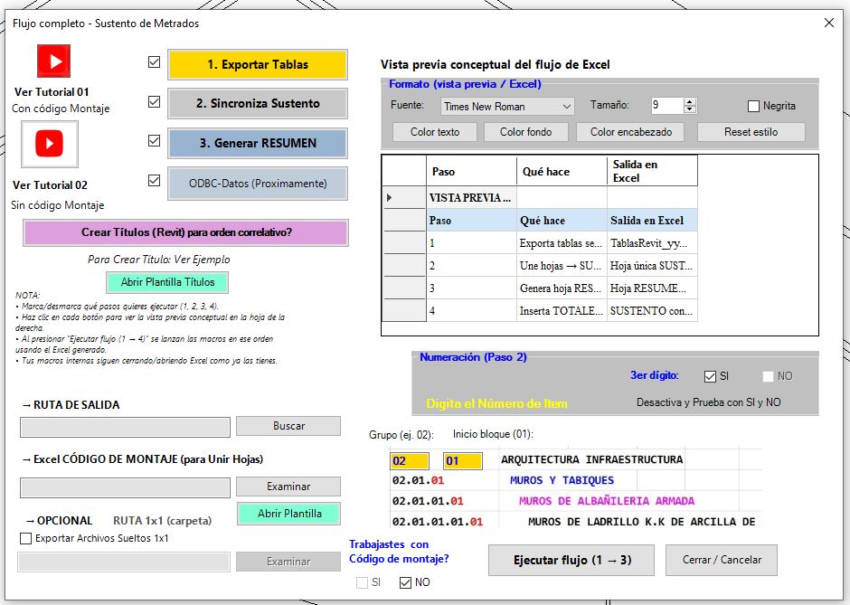This screenshot has height=605, width=850.
Task: Click Buscar for Ruta de Salida
Action: pos(288,426)
